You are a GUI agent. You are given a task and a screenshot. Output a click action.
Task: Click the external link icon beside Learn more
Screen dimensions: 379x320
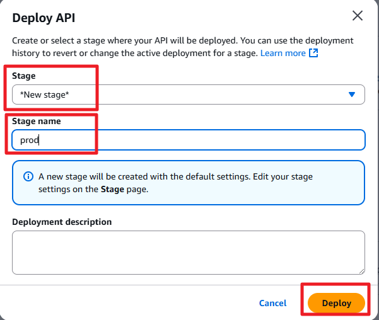[313, 54]
